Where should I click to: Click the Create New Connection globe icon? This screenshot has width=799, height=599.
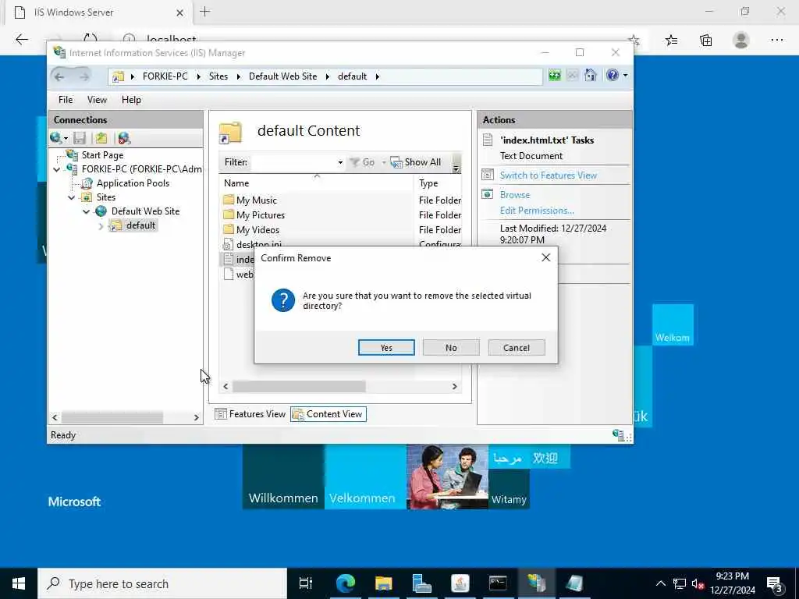tap(56, 138)
